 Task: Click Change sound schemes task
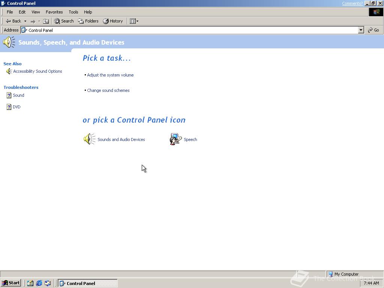point(108,90)
